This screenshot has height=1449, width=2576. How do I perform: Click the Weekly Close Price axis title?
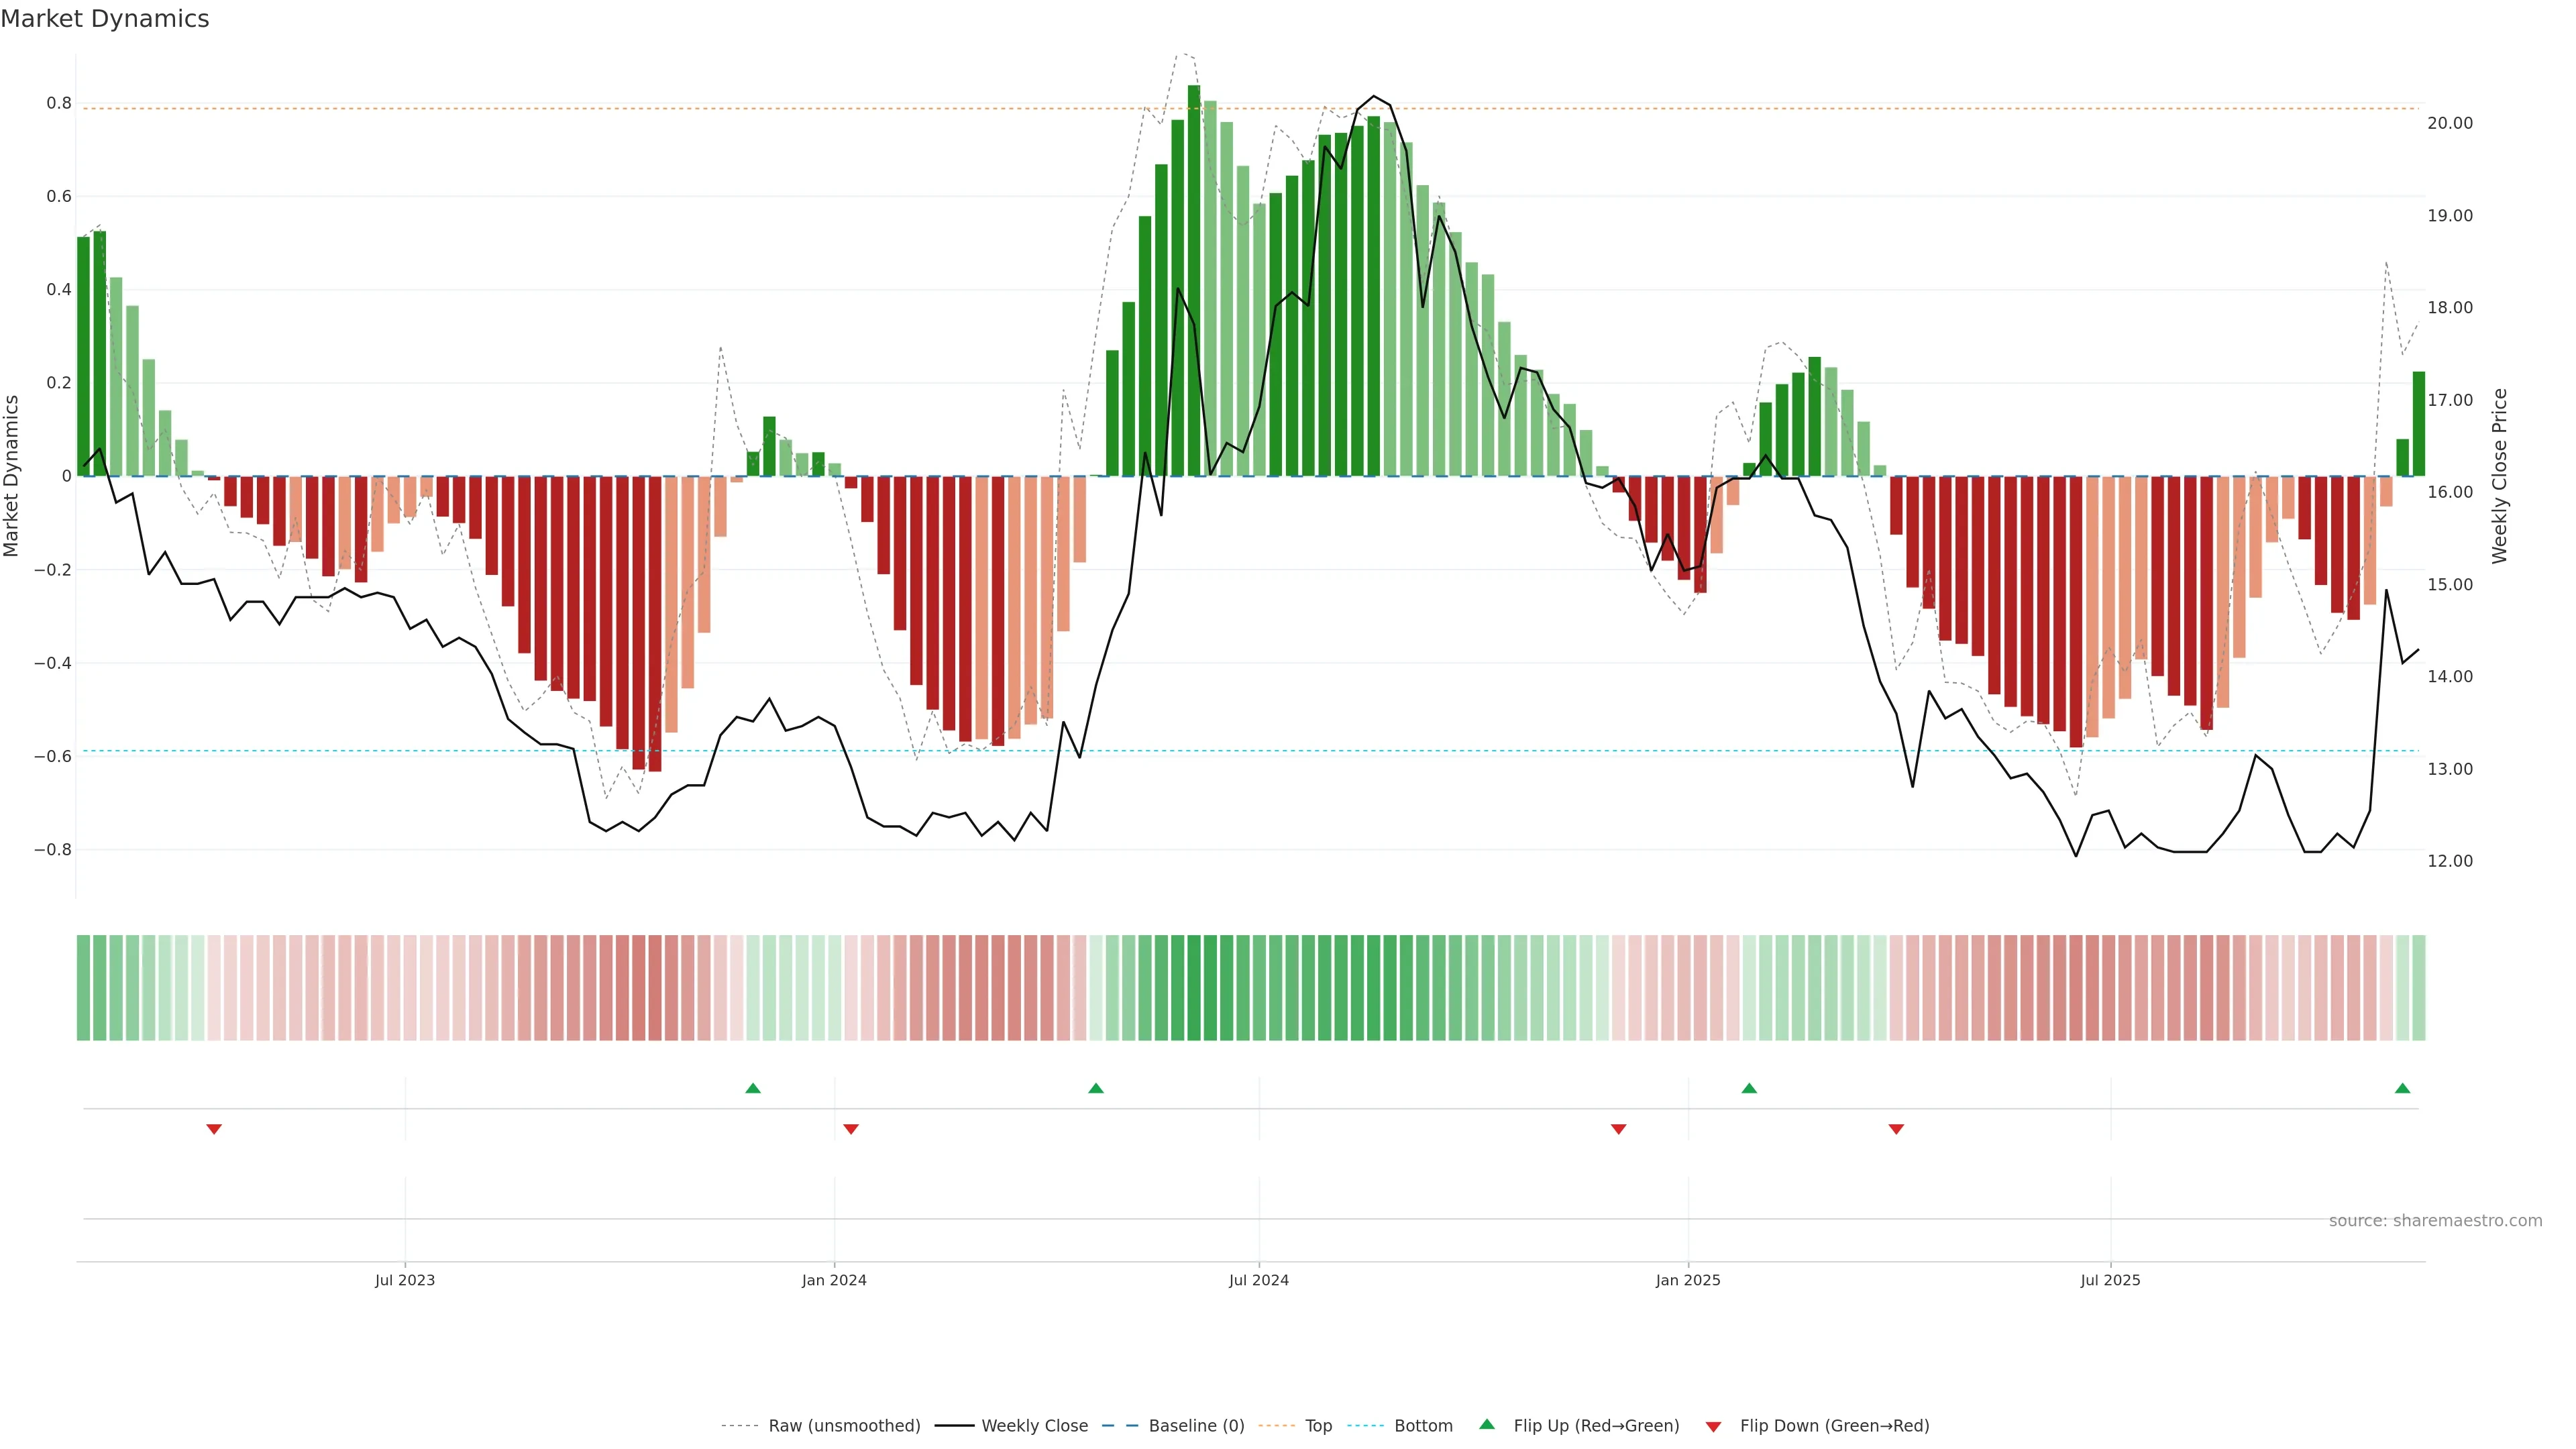point(2499,476)
